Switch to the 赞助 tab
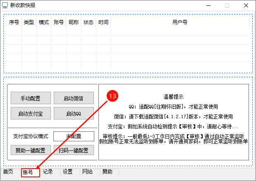The image size is (256, 181). [107, 172]
